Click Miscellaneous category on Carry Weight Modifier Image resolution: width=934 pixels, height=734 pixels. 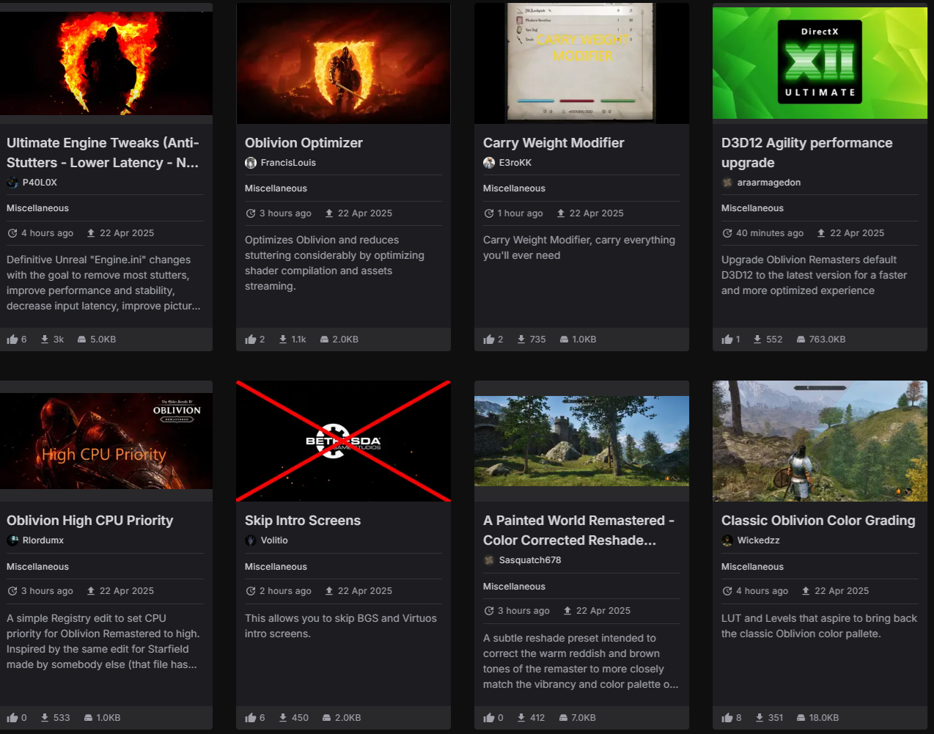(x=514, y=188)
